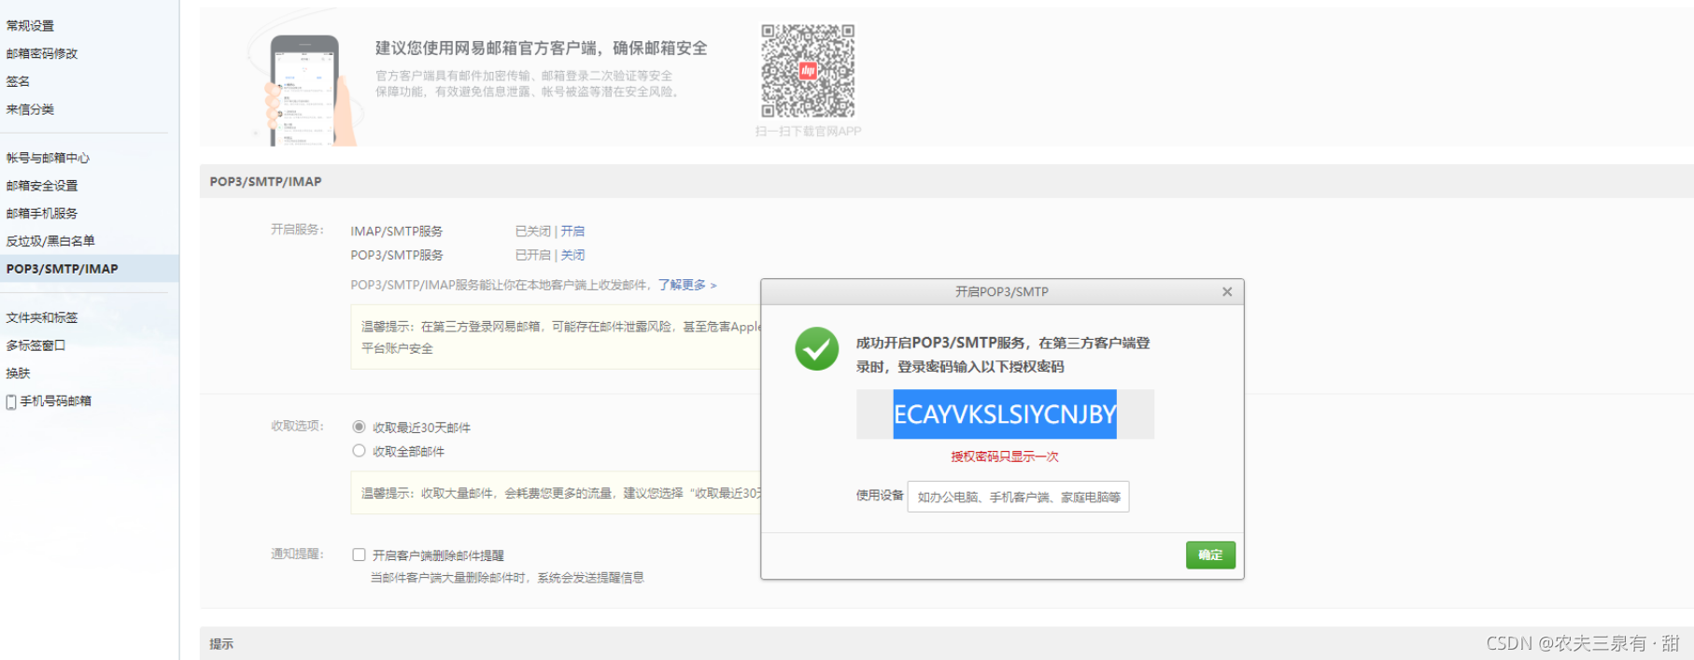Open 帐号与邮箱中心
Screen dimensions: 1694x660
[48, 158]
